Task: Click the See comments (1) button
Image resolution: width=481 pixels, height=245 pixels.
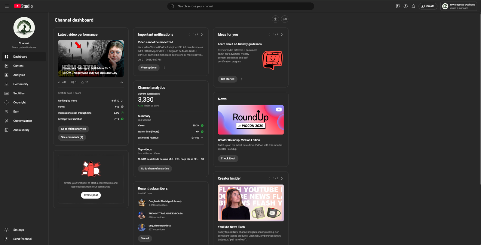Action: (x=72, y=137)
